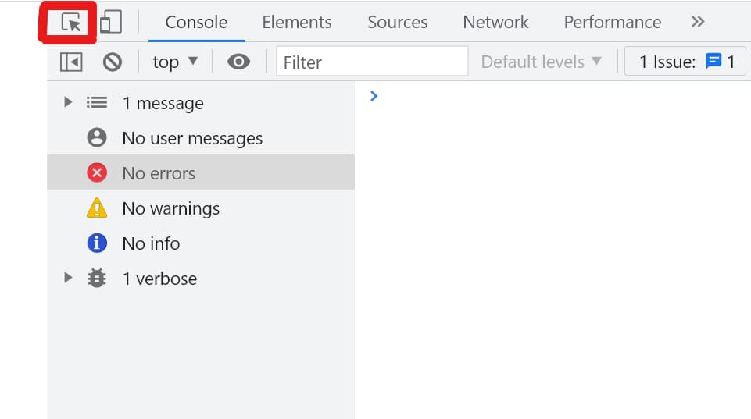Create live expression with the eye icon
This screenshot has height=419, width=751.
(238, 62)
